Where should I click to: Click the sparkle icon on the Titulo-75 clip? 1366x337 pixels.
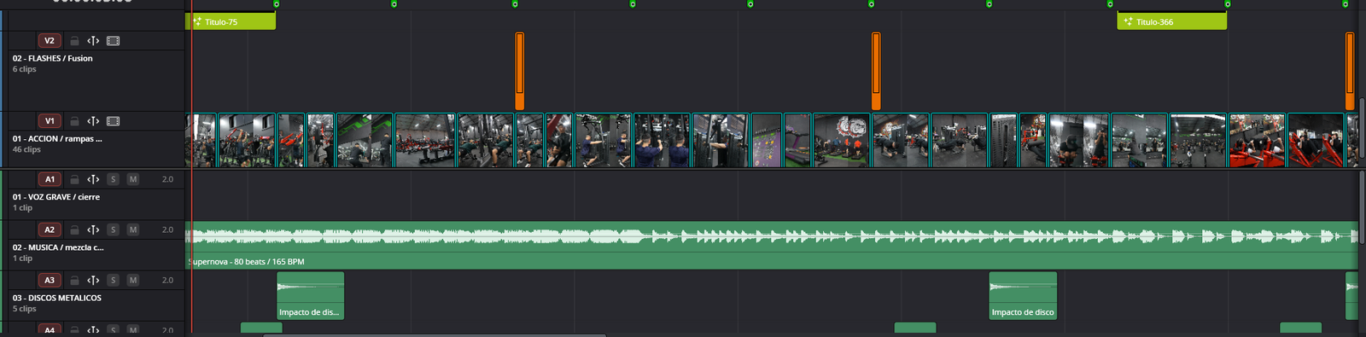coord(197,21)
